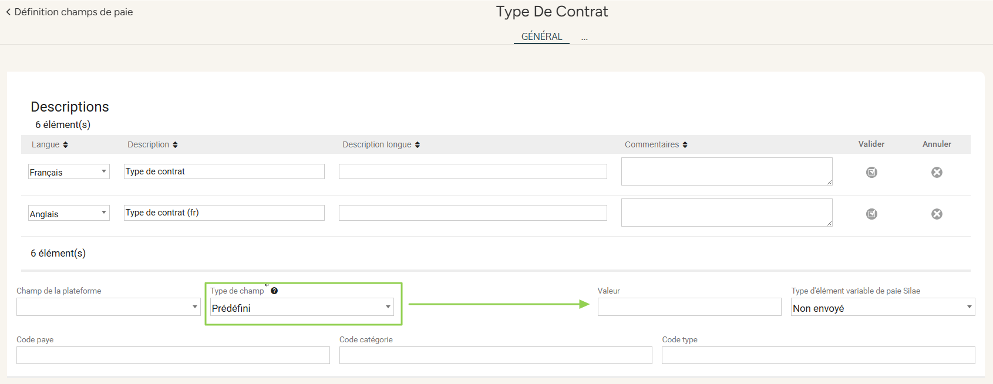
Task: Click the help icon beside Type de champ
Action: coord(274,291)
